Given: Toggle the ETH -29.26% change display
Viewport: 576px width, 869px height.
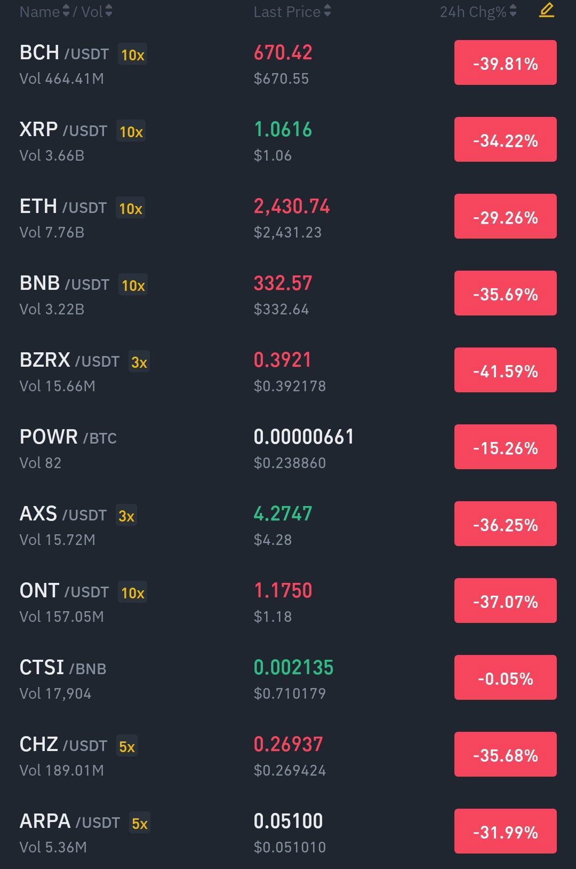Looking at the screenshot, I should 506,216.
